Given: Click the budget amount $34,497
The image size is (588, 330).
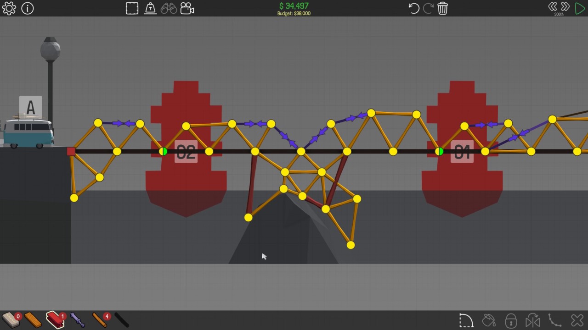Looking at the screenshot, I should point(294,6).
